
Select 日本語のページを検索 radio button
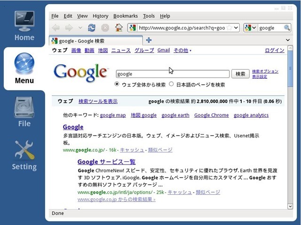(171, 84)
